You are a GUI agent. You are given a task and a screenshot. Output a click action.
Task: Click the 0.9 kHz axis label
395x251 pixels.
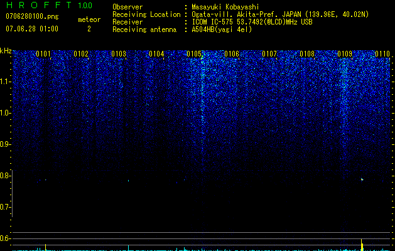click(6, 144)
